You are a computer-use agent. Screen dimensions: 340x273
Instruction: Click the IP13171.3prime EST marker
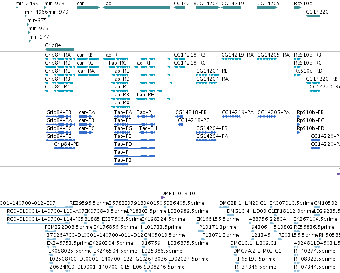[201, 231]
